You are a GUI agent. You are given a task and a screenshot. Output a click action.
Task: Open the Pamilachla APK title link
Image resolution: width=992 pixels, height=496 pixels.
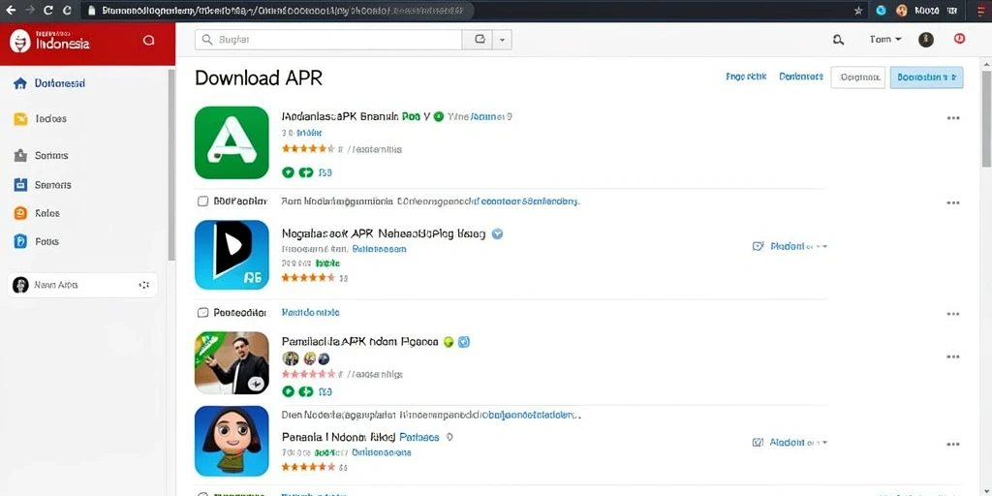pos(359,342)
